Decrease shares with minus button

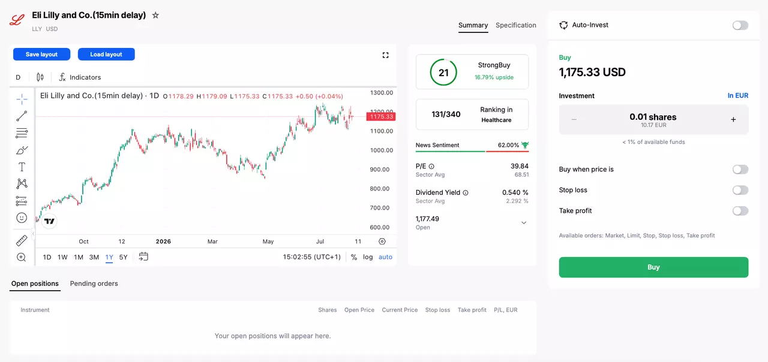coord(574,119)
